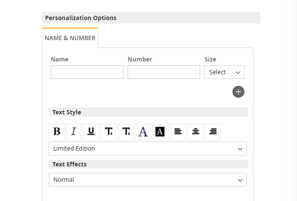Open the Size select dropdown
The height and width of the screenshot is (201, 297).
[x=224, y=72]
